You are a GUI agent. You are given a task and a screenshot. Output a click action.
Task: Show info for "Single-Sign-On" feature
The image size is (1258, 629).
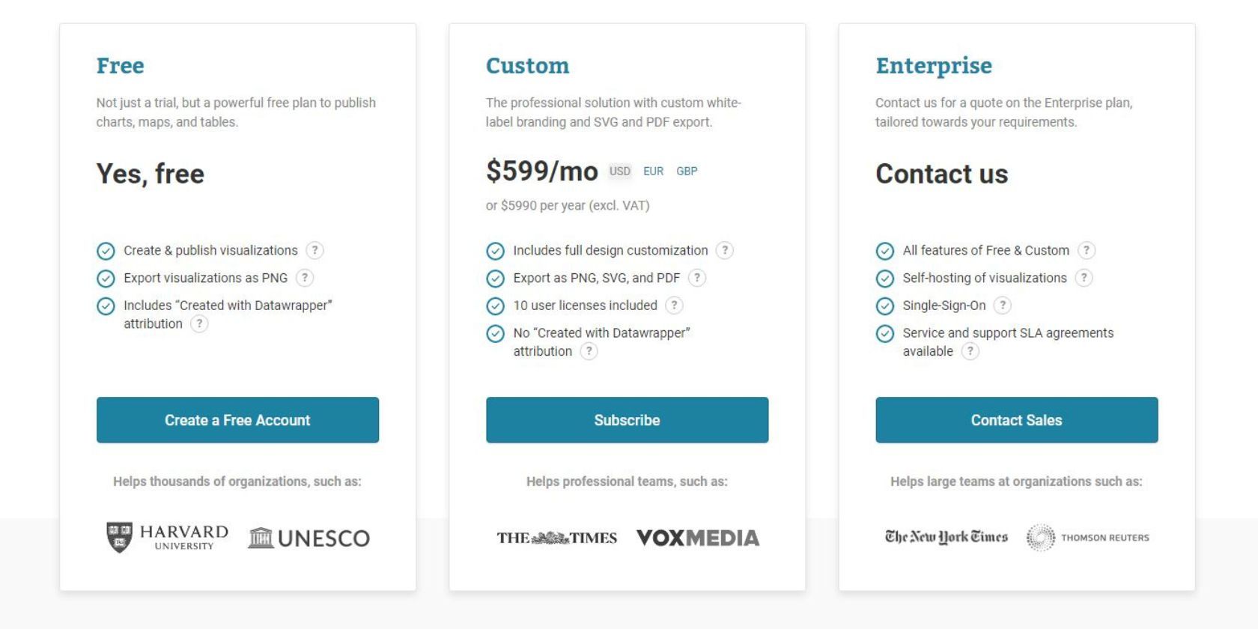click(1003, 306)
